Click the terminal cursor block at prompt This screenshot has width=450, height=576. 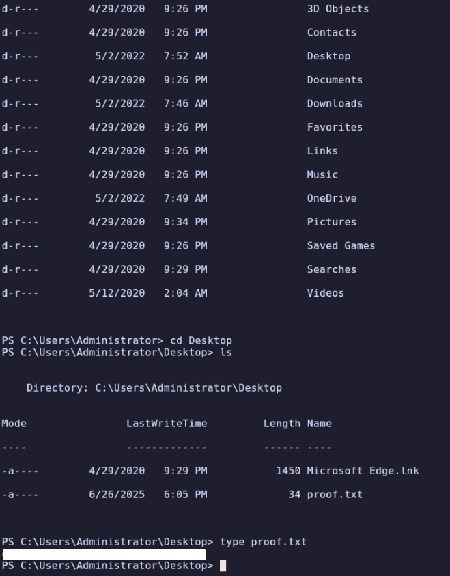point(223,565)
